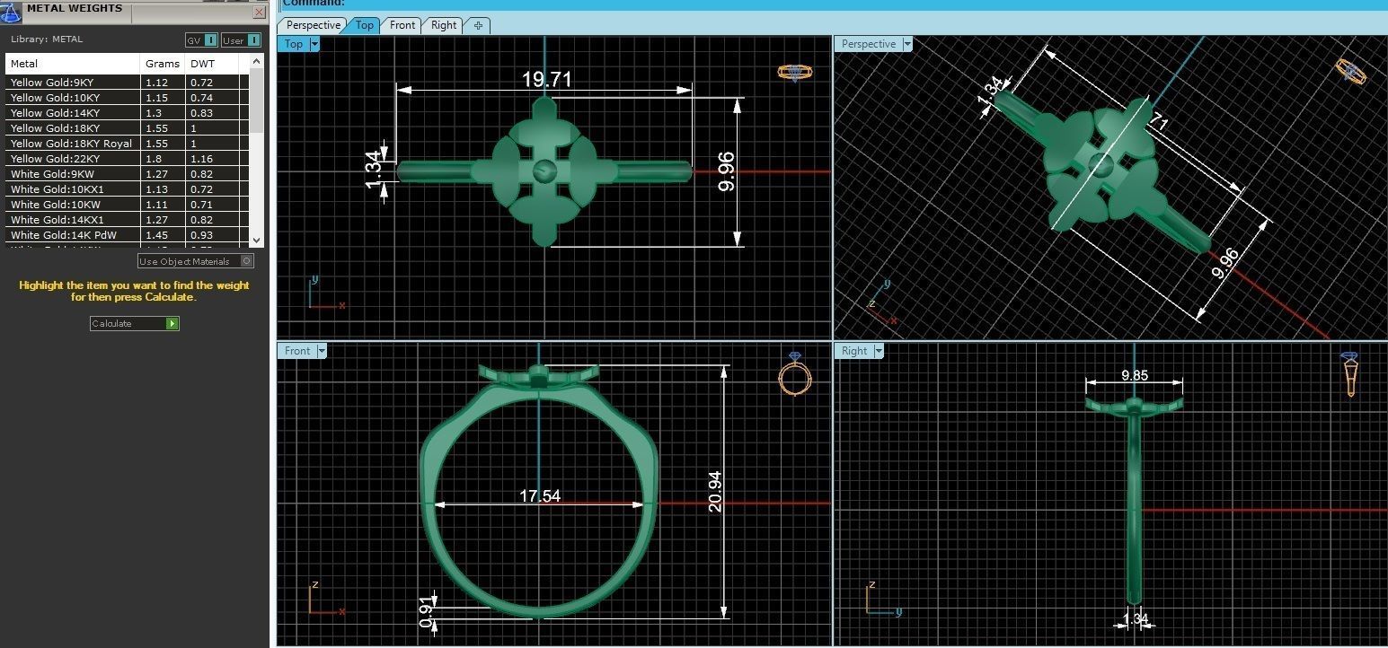Click the Perspective viewport title label
1388x648 pixels.
pos(869,44)
